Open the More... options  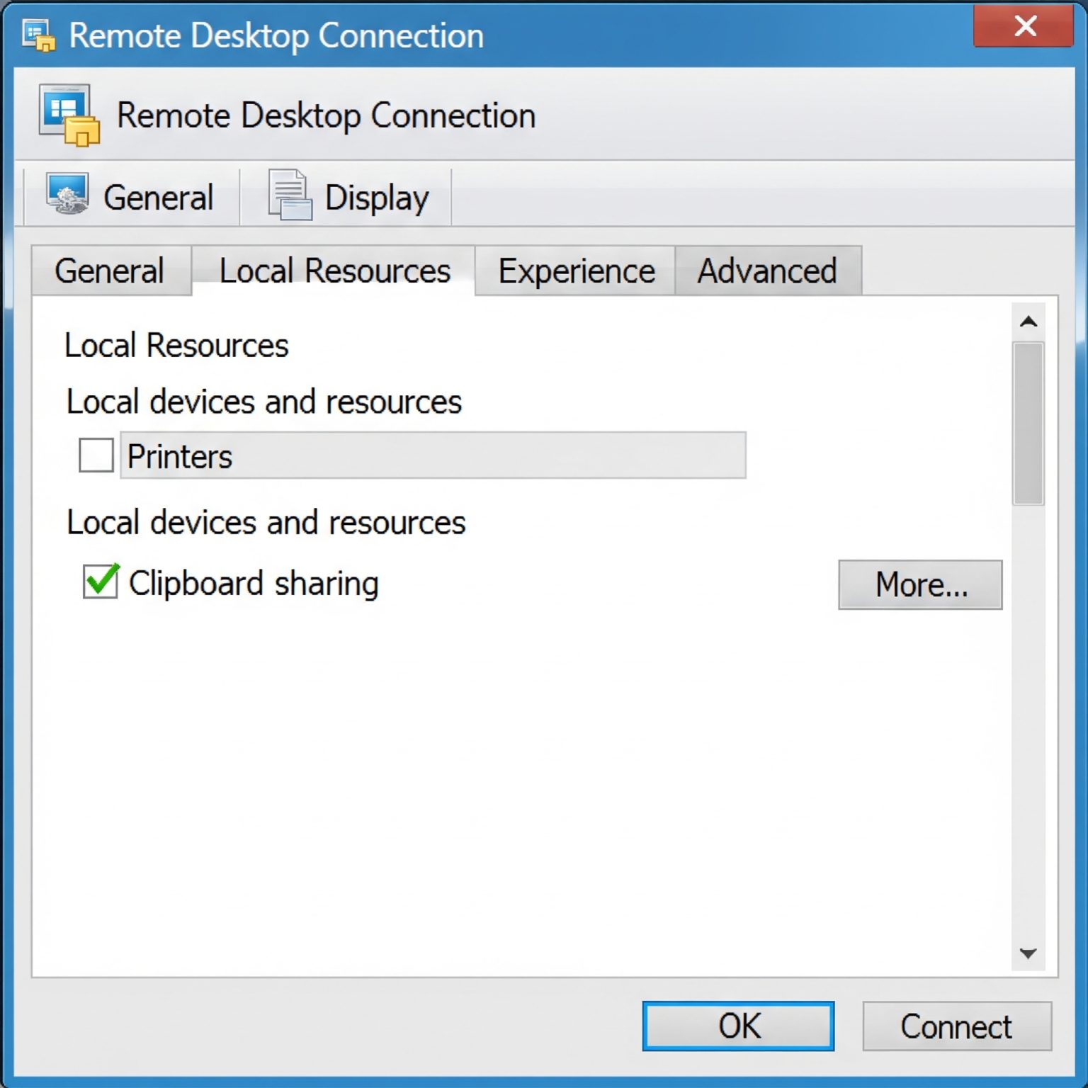pyautogui.click(x=920, y=584)
